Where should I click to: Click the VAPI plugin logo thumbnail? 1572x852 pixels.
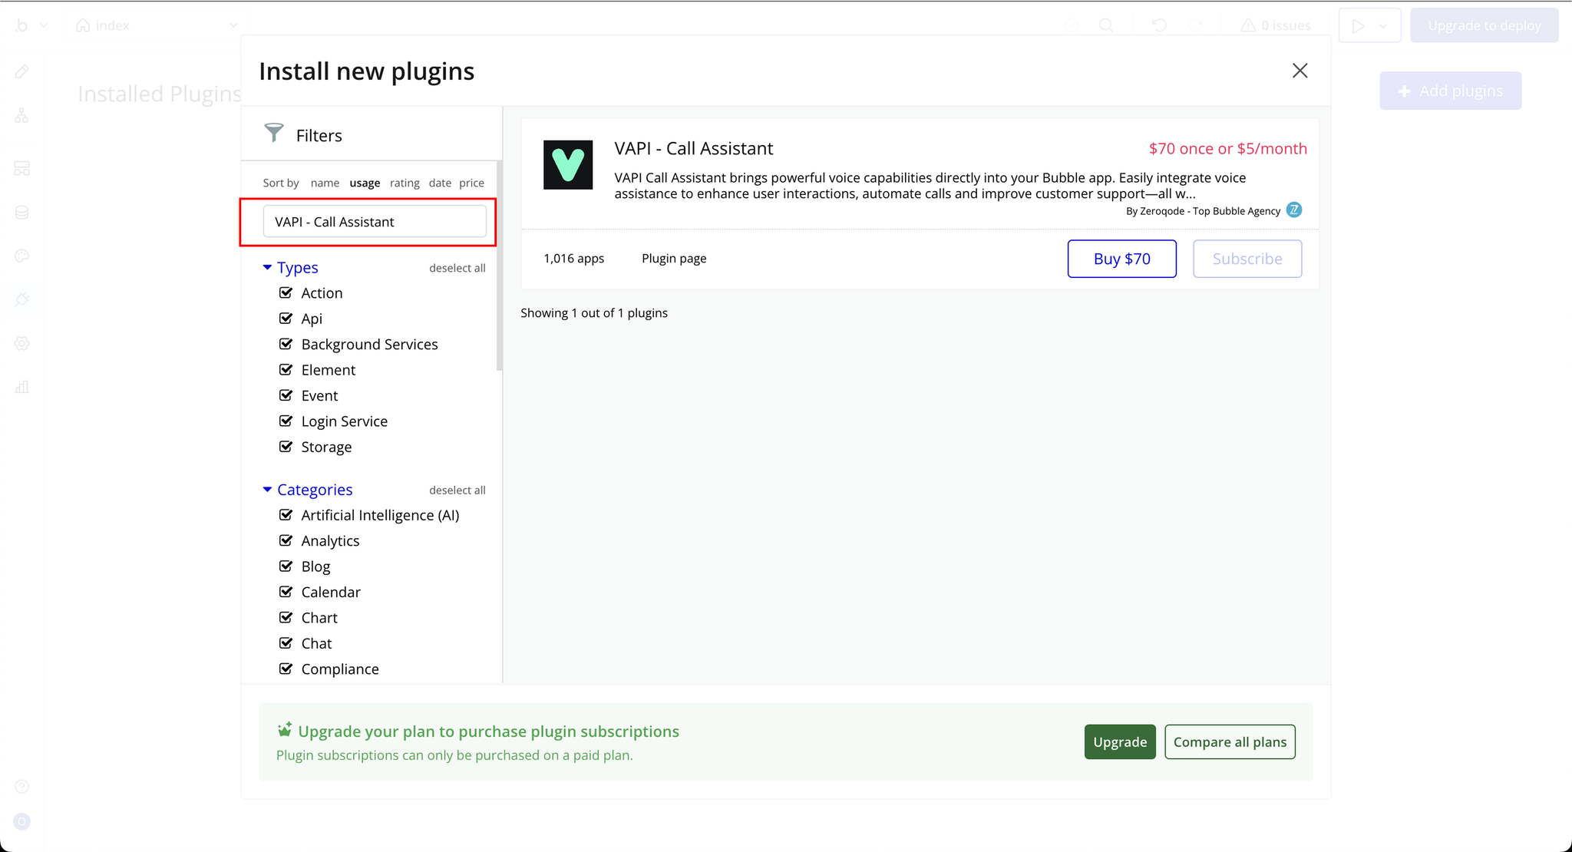point(568,164)
